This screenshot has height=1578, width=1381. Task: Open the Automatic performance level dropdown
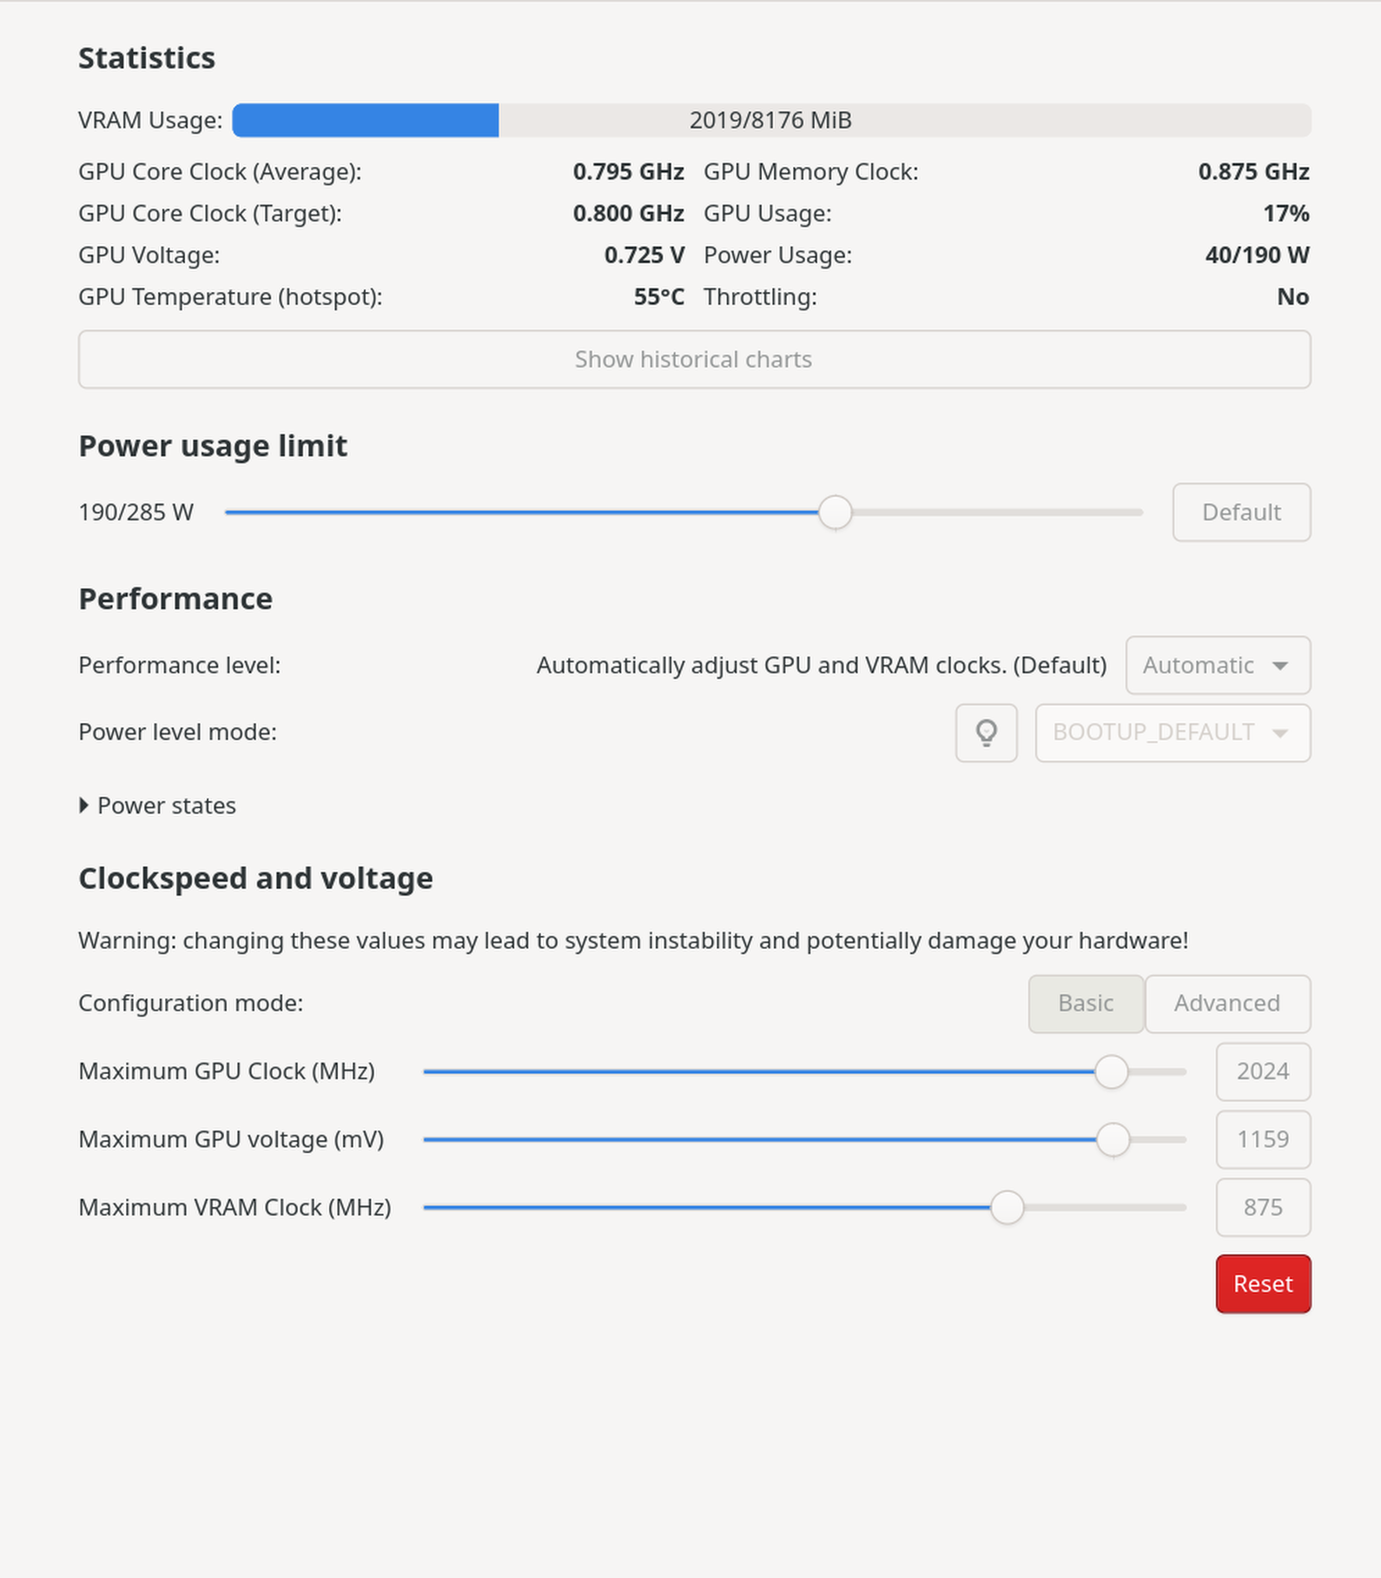tap(1217, 666)
